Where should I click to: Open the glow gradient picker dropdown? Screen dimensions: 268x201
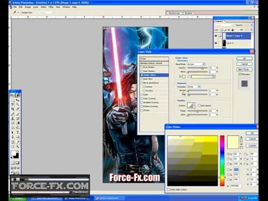tap(214, 76)
